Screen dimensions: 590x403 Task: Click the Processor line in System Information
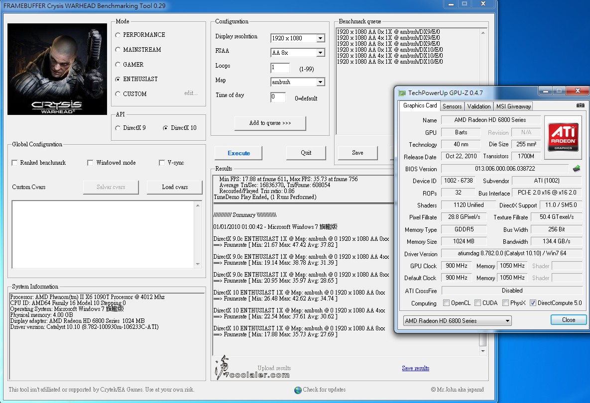pos(87,297)
